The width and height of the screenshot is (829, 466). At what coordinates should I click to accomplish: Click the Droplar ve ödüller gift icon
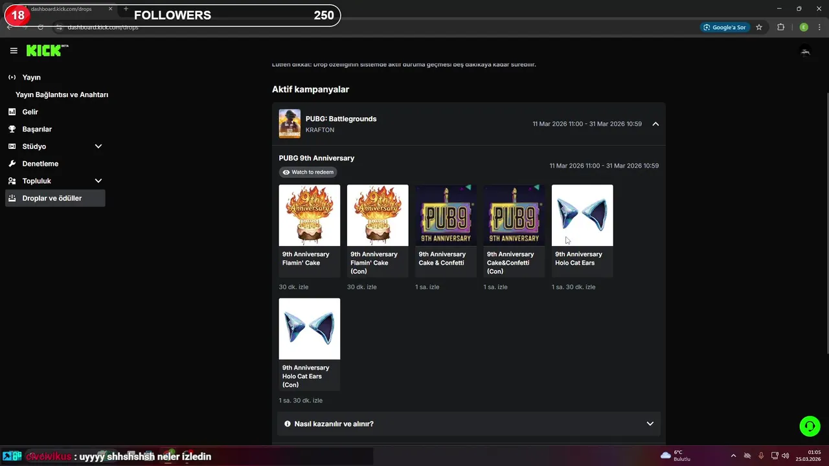coord(12,198)
